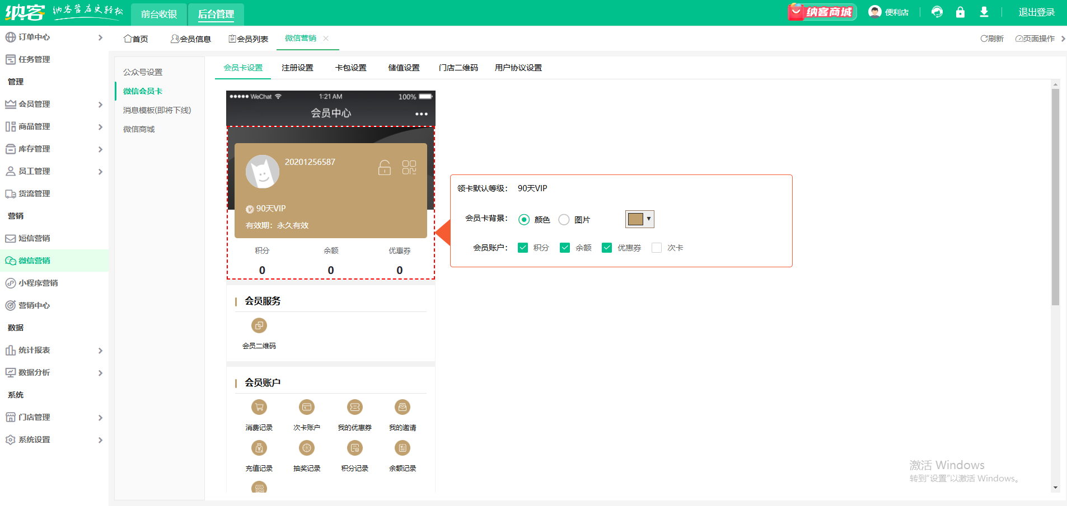The height and width of the screenshot is (506, 1067).
Task: Uncheck the 积分 account checkbox
Action: pos(523,248)
